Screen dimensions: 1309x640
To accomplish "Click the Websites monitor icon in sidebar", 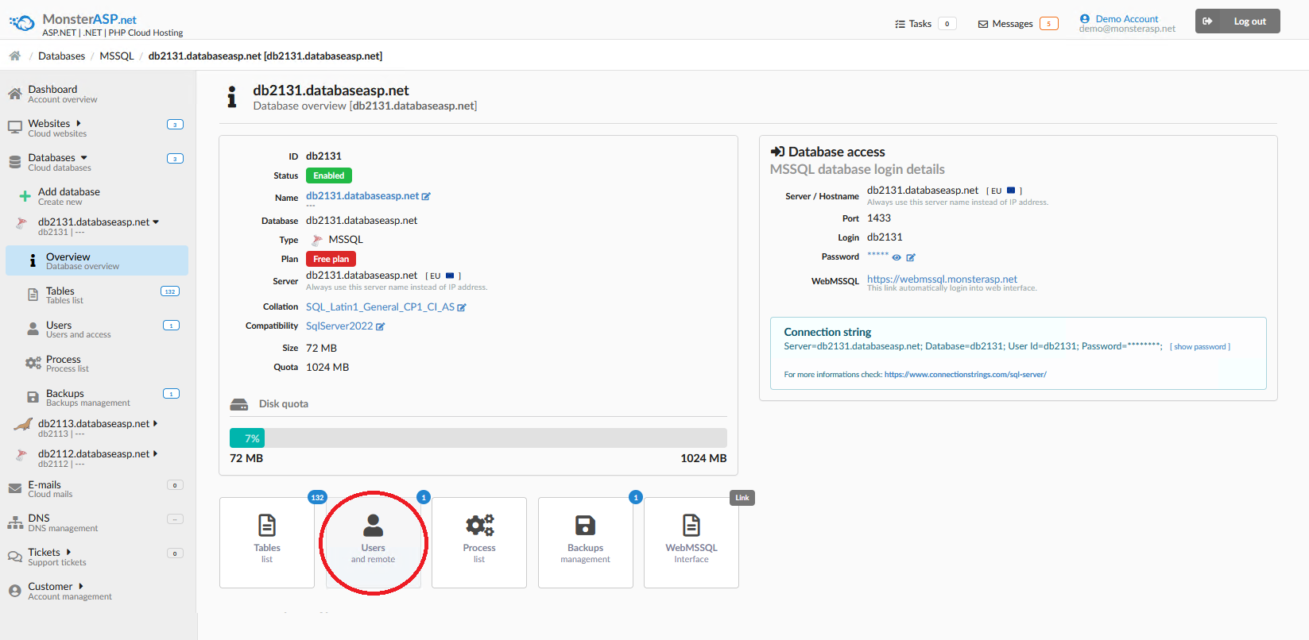I will click(14, 127).
